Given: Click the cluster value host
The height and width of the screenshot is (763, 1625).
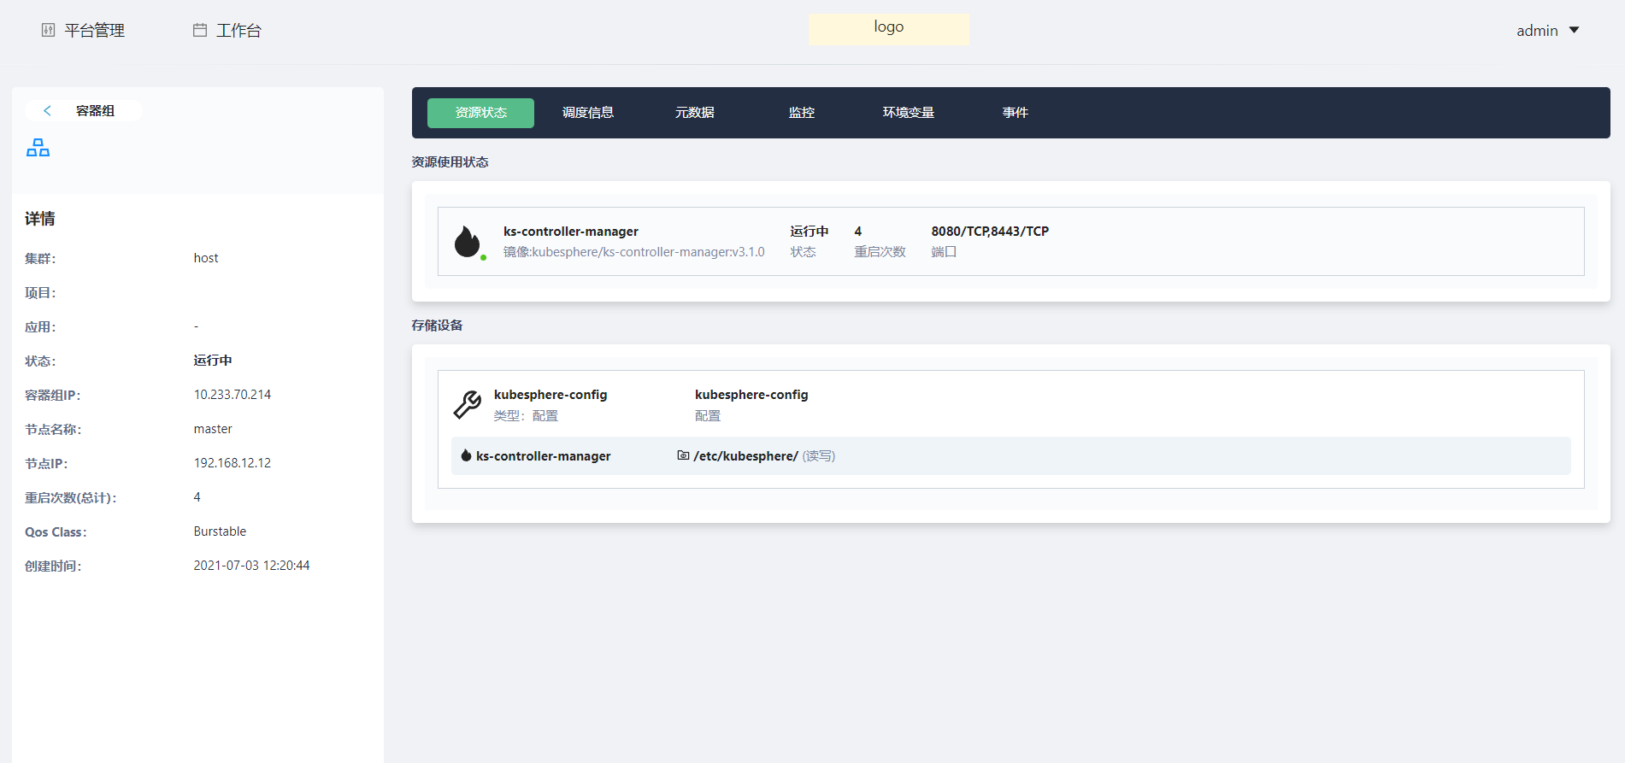Looking at the screenshot, I should [x=206, y=258].
